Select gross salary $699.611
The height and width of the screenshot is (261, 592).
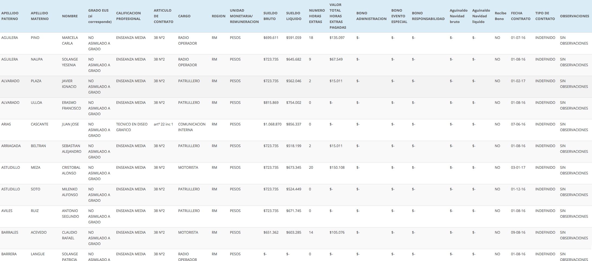pyautogui.click(x=271, y=38)
